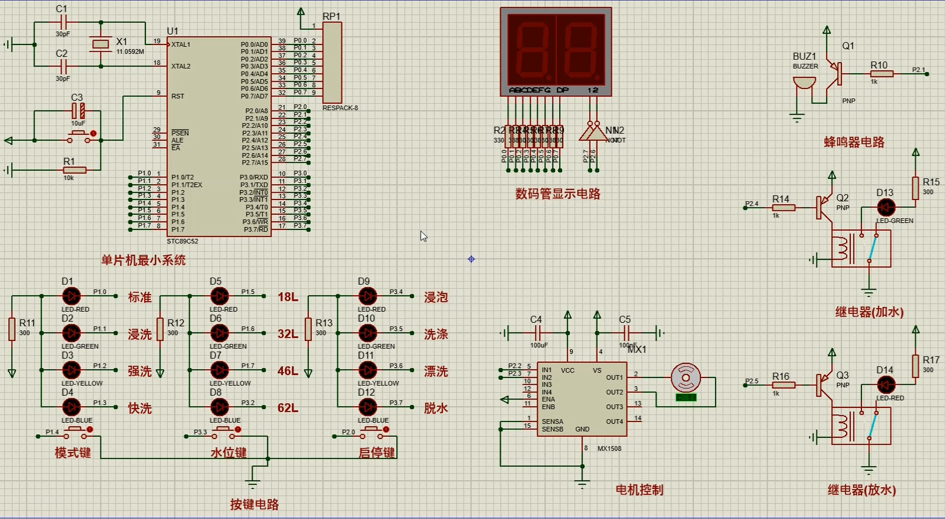Image resolution: width=945 pixels, height=519 pixels.
Task: Click the MX1508 motor driver chip
Action: [582, 399]
